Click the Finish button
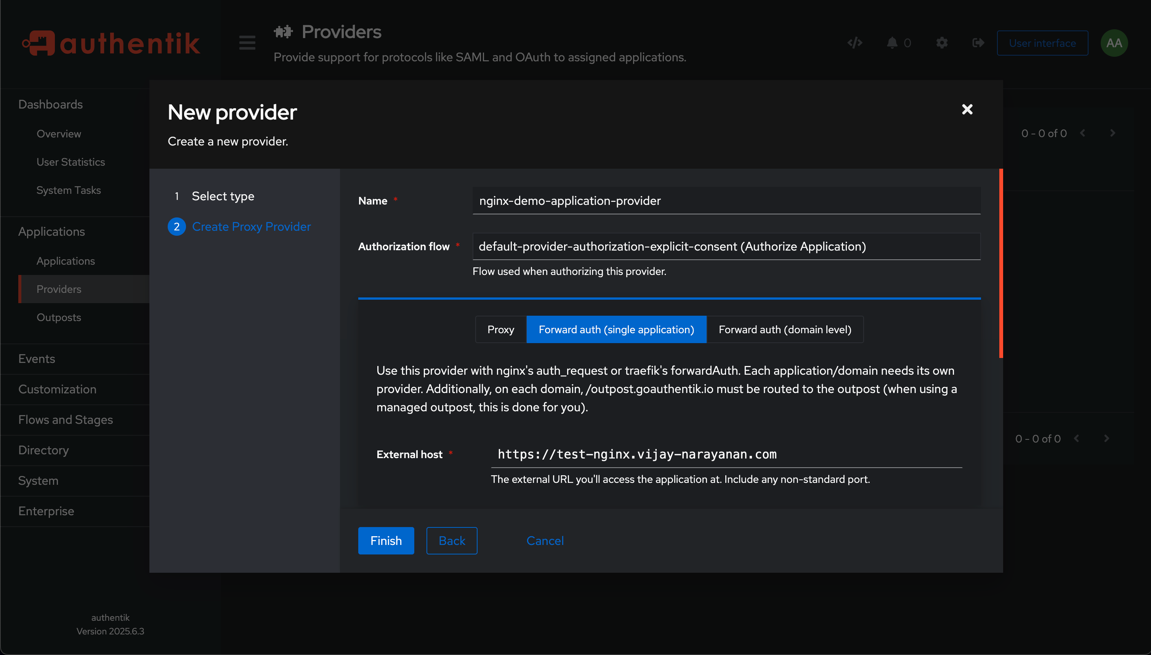1151x655 pixels. [386, 541]
